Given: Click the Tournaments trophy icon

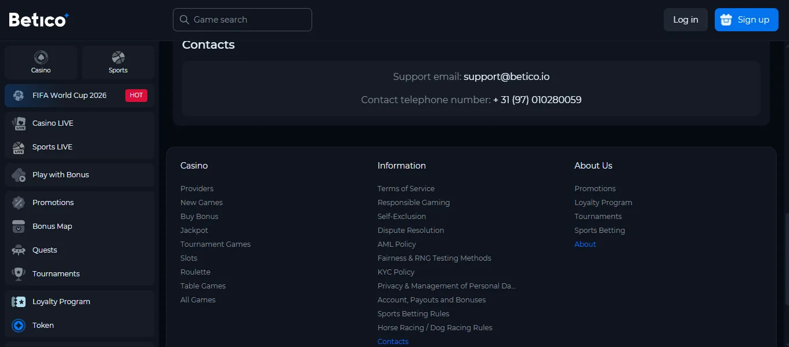Looking at the screenshot, I should (x=19, y=274).
